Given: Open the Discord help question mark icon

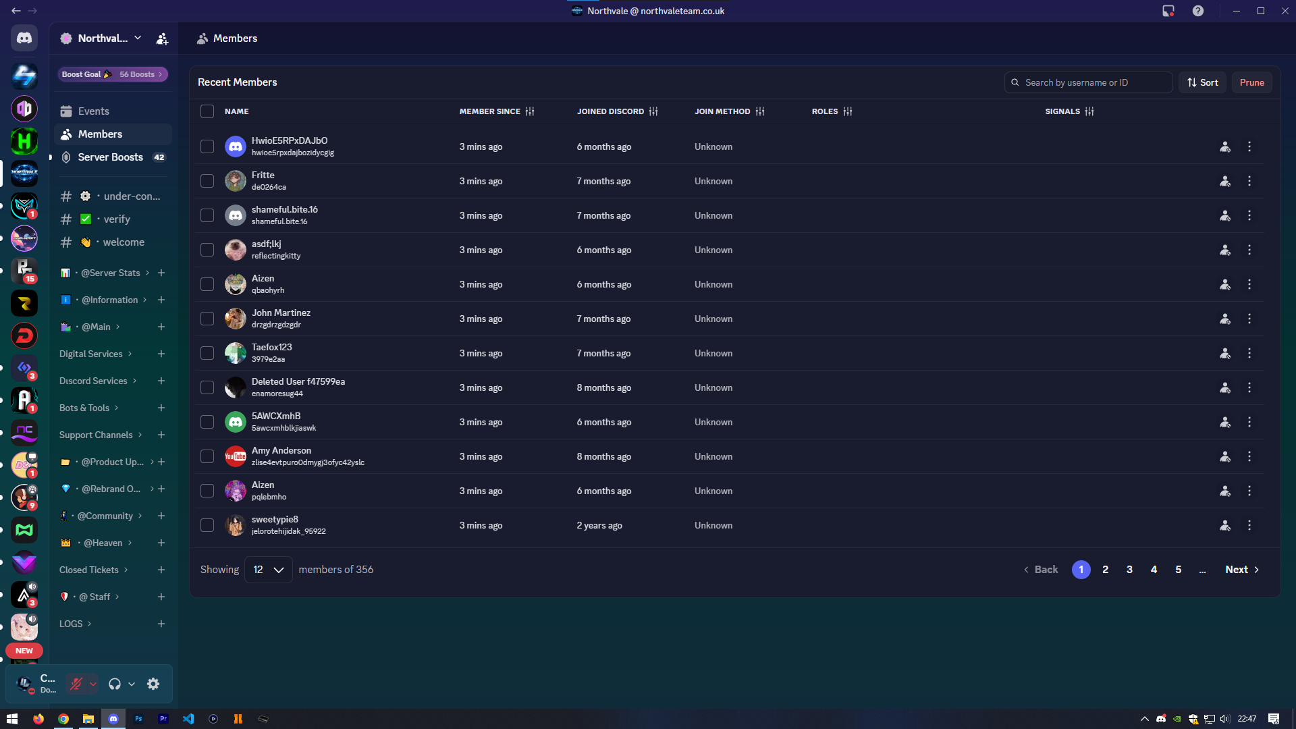Looking at the screenshot, I should click(x=1197, y=11).
